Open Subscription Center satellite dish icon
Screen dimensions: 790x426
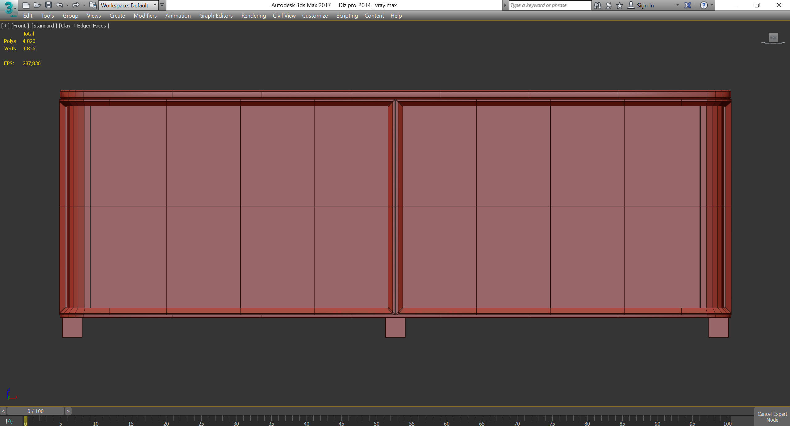[x=608, y=5]
